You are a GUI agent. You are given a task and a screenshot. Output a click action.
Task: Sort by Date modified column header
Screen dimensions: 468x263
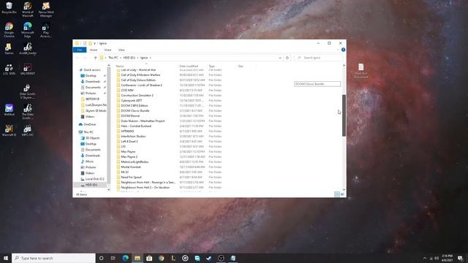[x=189, y=66]
